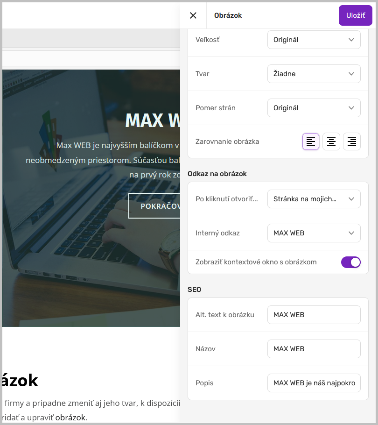Align image to the left

click(x=311, y=142)
